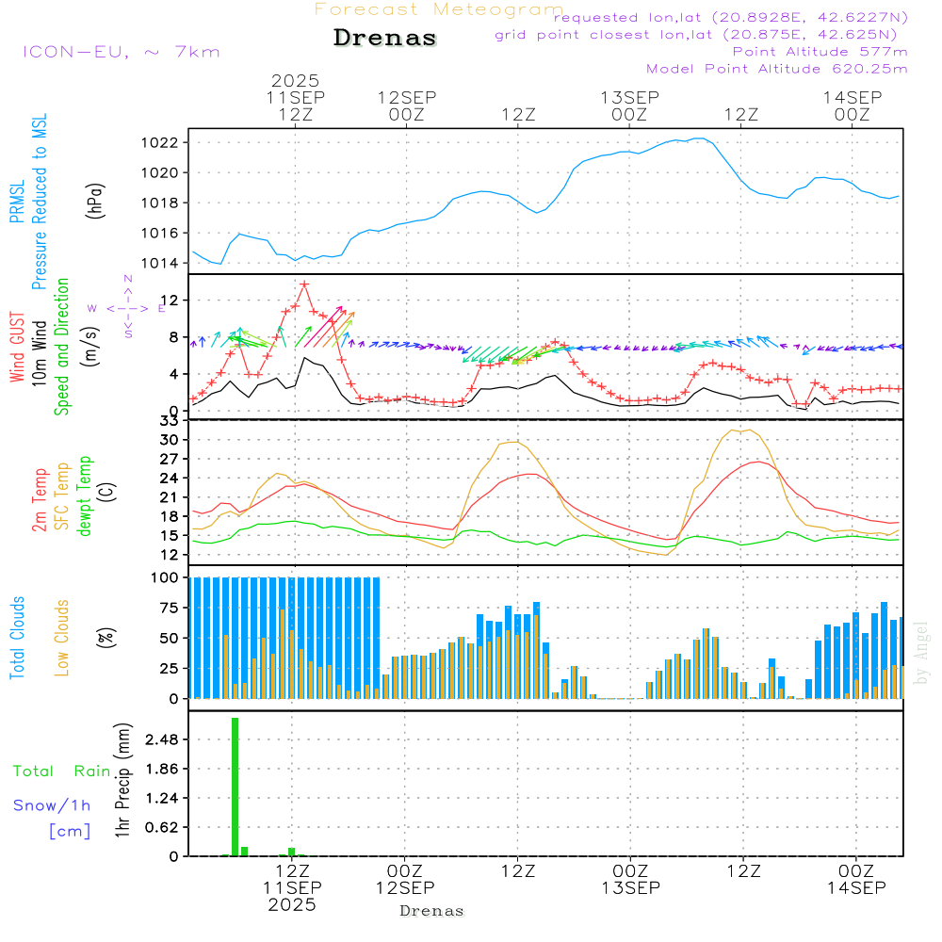Image resolution: width=942 pixels, height=942 pixels.
Task: Click the Forecast Meteogram heading
Action: click(x=439, y=9)
